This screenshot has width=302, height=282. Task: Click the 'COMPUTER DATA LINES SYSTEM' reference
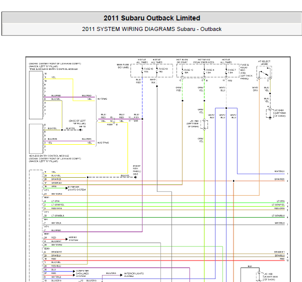coord(82,274)
